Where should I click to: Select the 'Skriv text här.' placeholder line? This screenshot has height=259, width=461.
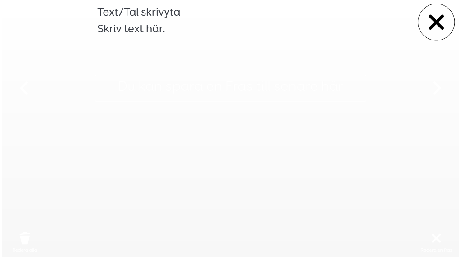pyautogui.click(x=131, y=29)
